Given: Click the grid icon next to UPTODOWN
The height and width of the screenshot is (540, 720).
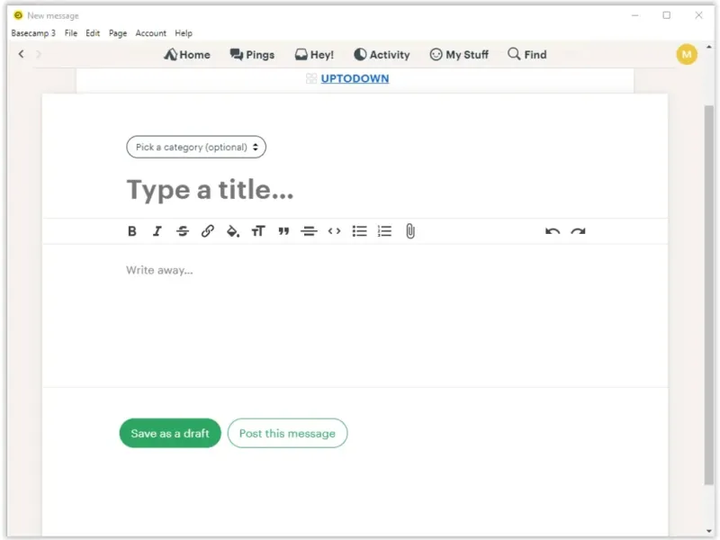Looking at the screenshot, I should (x=311, y=78).
